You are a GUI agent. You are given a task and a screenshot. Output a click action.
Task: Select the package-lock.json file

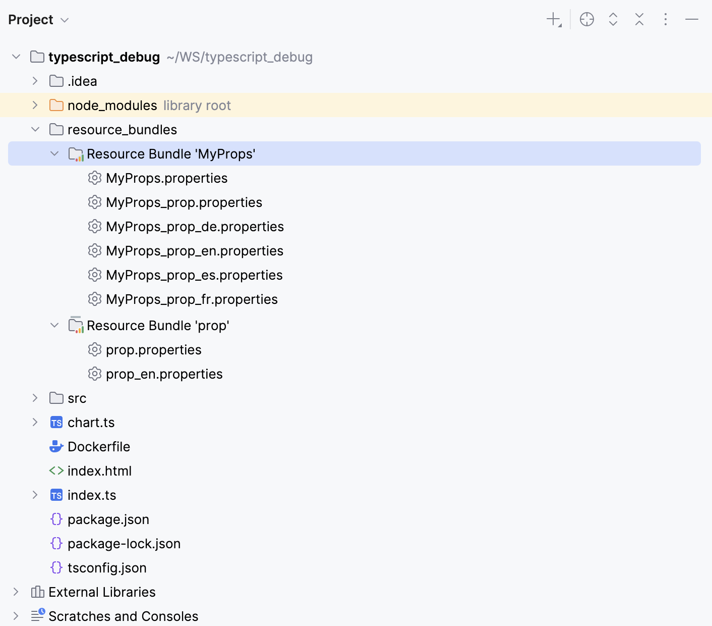(124, 543)
